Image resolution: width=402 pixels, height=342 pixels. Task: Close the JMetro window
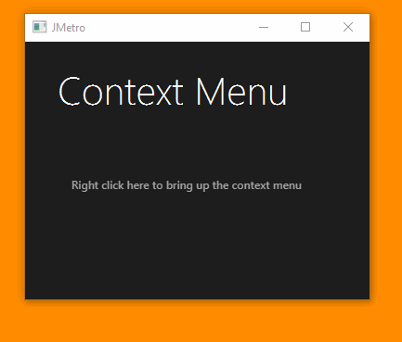[348, 27]
